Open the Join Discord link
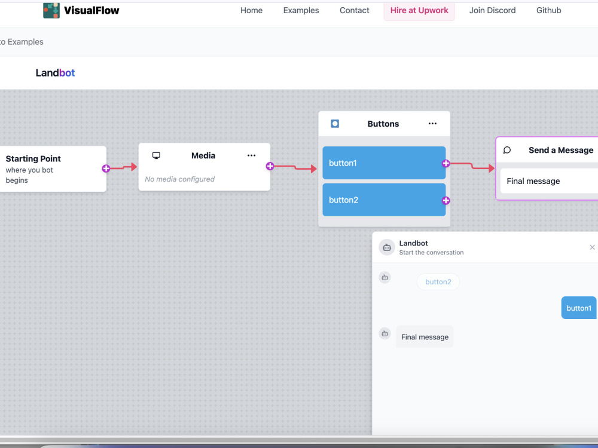The width and height of the screenshot is (598, 448). click(492, 10)
